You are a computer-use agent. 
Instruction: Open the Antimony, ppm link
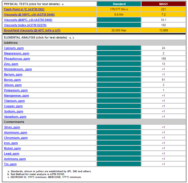coord(15,159)
